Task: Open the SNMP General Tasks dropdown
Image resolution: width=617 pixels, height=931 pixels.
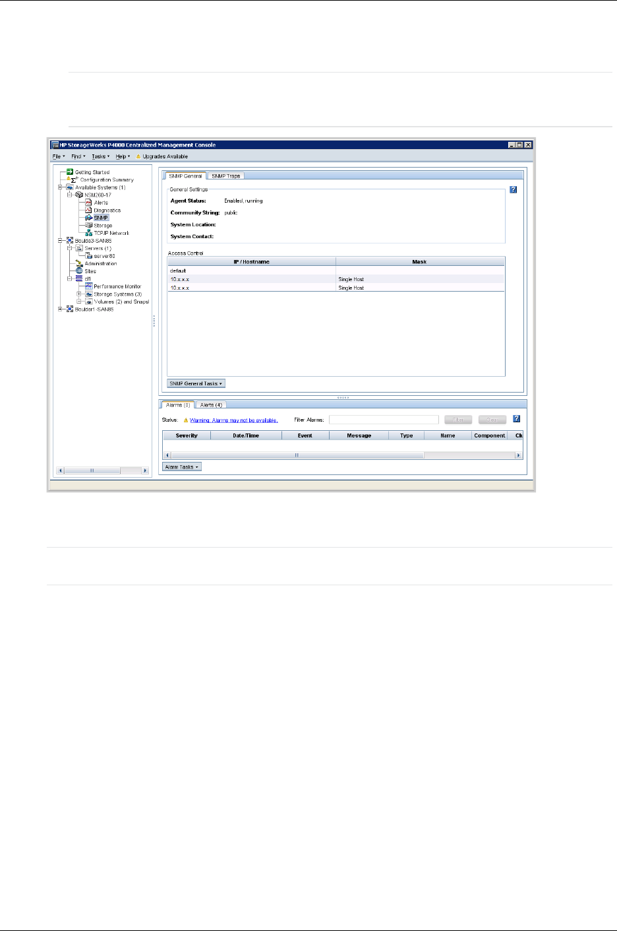Action: point(196,383)
